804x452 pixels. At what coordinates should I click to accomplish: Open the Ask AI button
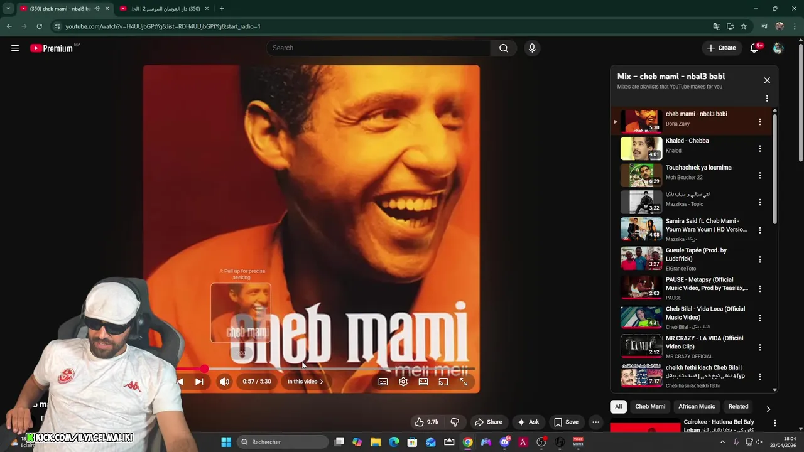point(528,422)
